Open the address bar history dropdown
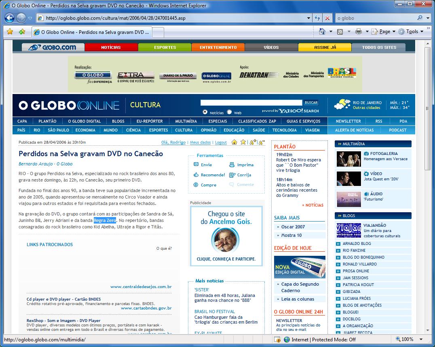The height and width of the screenshot is (347, 435). click(x=308, y=18)
